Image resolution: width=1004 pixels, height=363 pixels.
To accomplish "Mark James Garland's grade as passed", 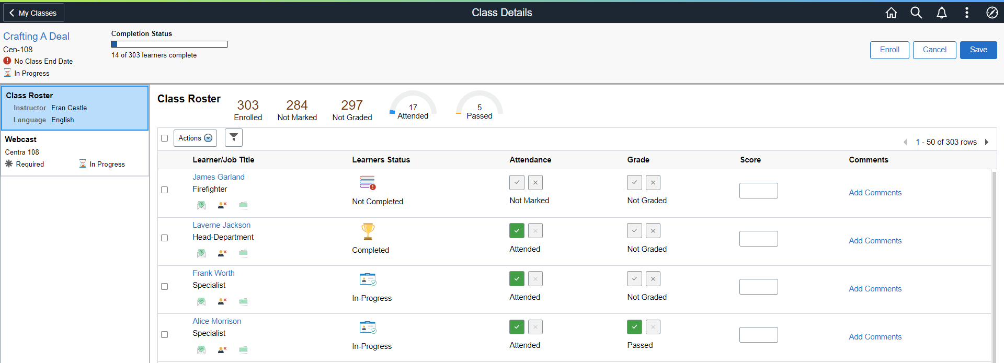I will pos(634,182).
